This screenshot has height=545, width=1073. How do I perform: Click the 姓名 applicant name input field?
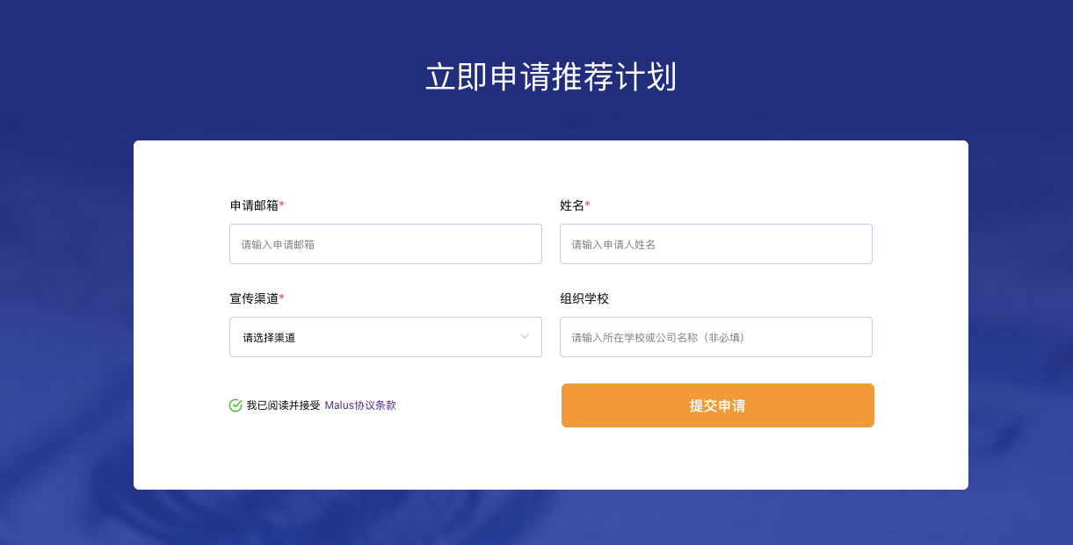(x=716, y=244)
